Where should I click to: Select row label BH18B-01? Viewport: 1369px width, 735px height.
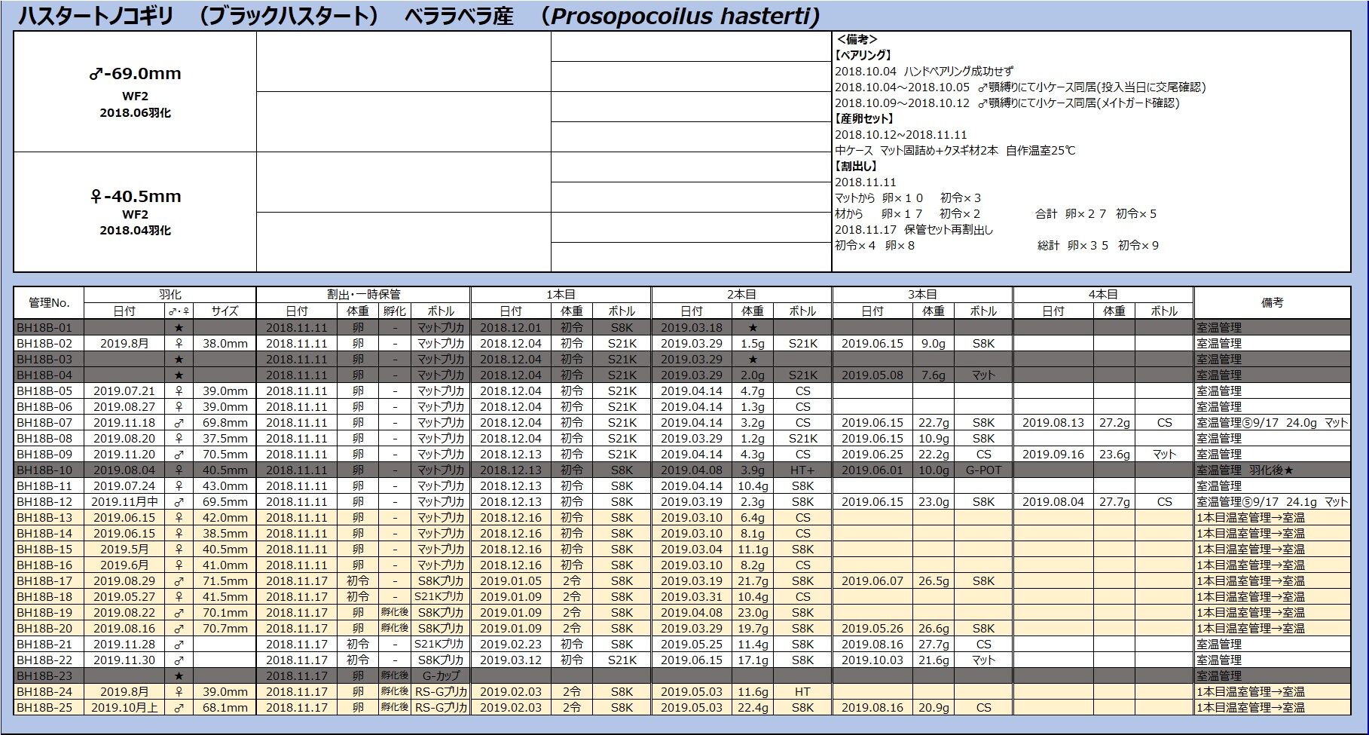[x=49, y=328]
